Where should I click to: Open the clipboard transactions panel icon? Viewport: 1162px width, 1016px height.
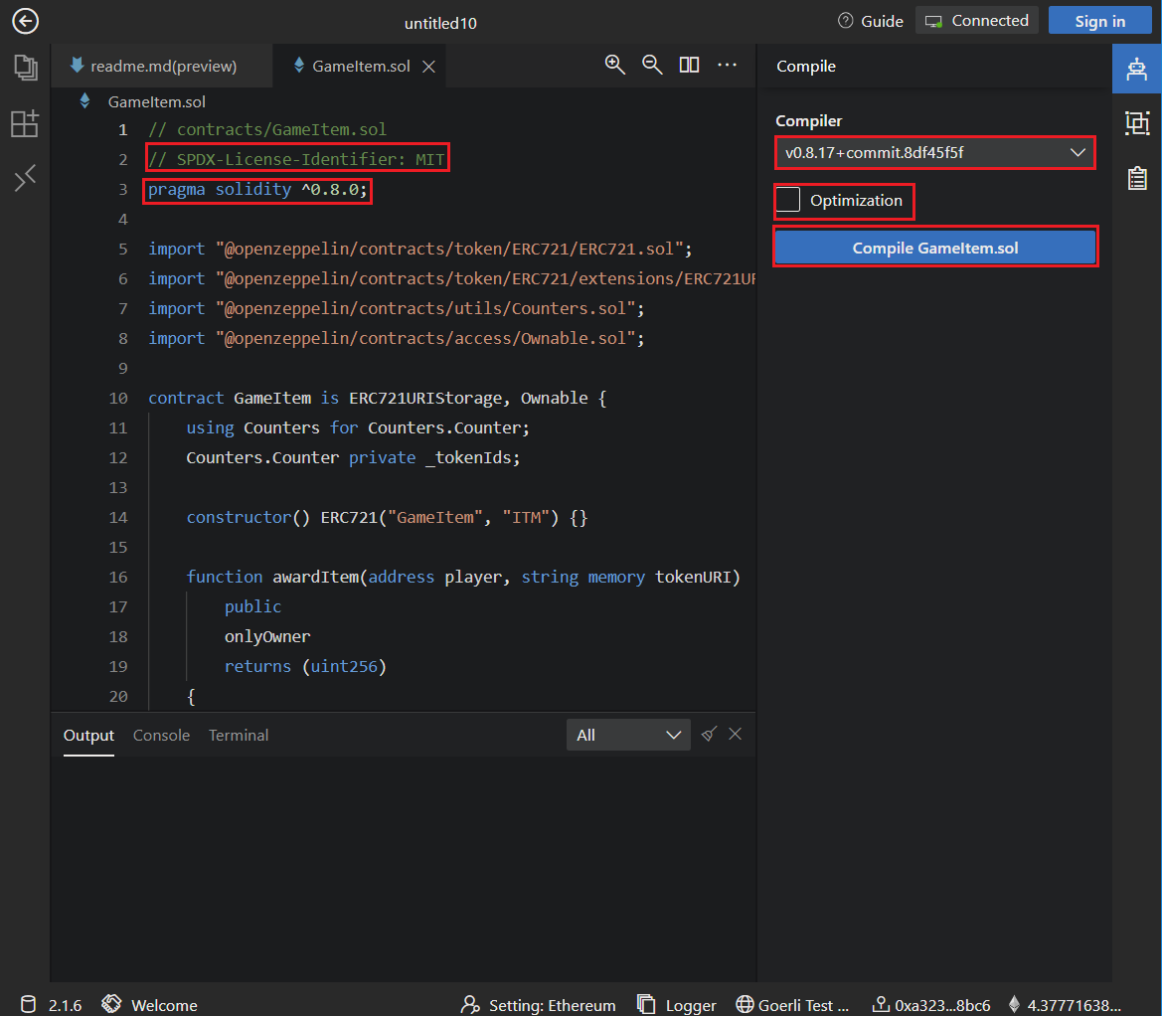tap(1136, 178)
